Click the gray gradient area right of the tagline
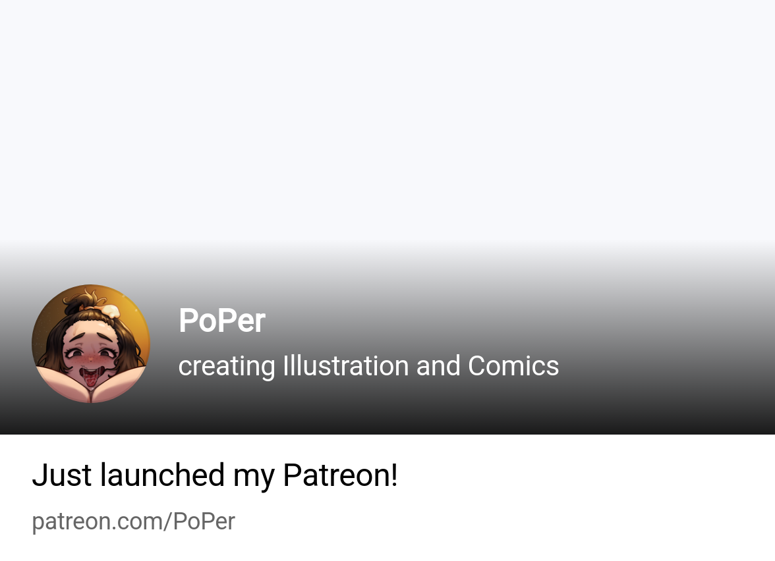775x561 pixels. tap(667, 366)
